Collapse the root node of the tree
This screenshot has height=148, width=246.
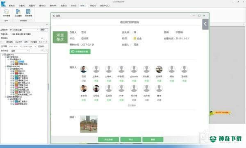coord(3,55)
